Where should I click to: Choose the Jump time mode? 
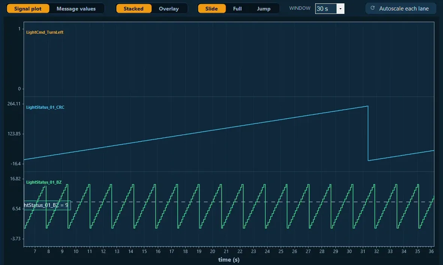click(263, 9)
